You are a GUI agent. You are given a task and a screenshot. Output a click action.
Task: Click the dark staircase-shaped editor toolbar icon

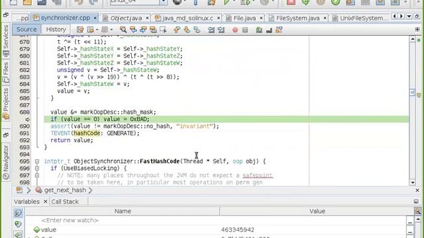(x=269, y=30)
